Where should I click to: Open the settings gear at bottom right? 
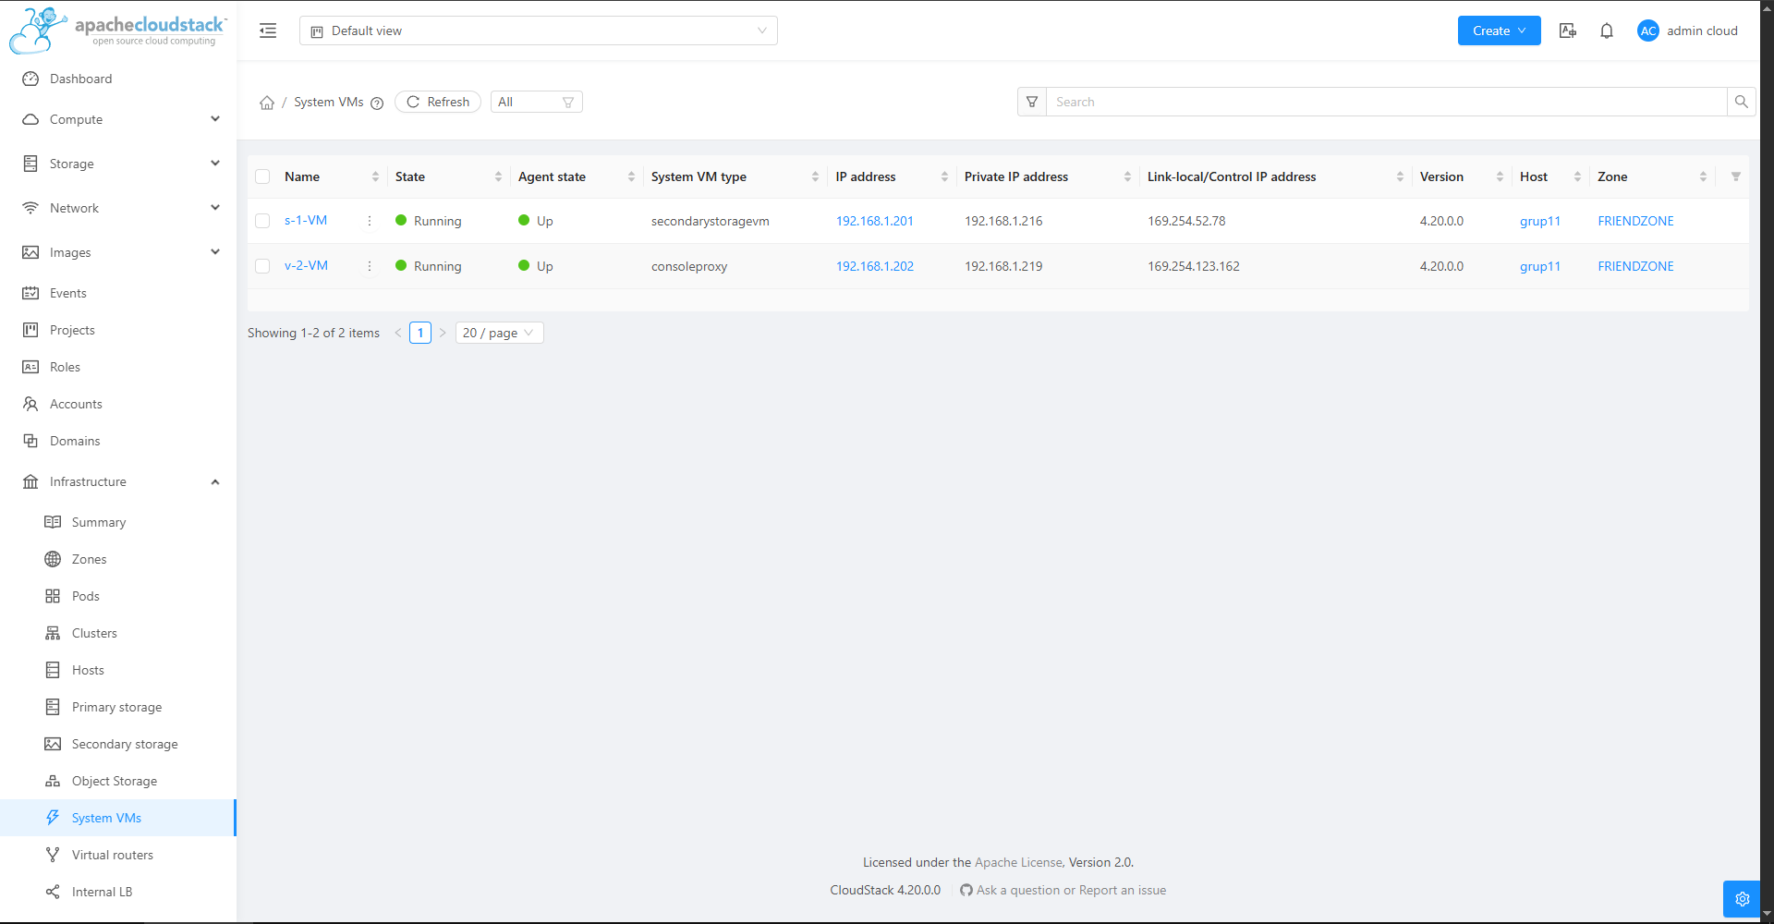click(x=1742, y=899)
